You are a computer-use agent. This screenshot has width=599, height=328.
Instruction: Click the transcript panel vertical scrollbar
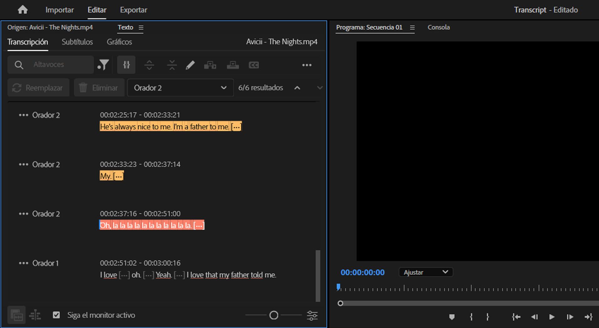[318, 276]
